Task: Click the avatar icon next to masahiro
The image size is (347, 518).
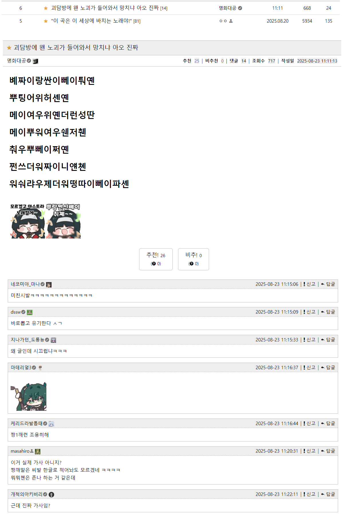Action: pyautogui.click(x=38, y=451)
